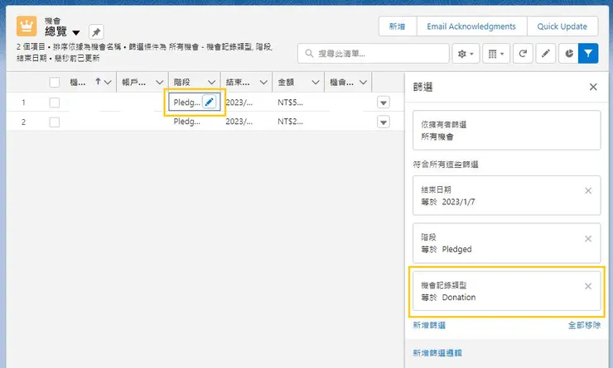The height and width of the screenshot is (368, 613).
Task: Click the Quick Update button
Action: tap(562, 26)
